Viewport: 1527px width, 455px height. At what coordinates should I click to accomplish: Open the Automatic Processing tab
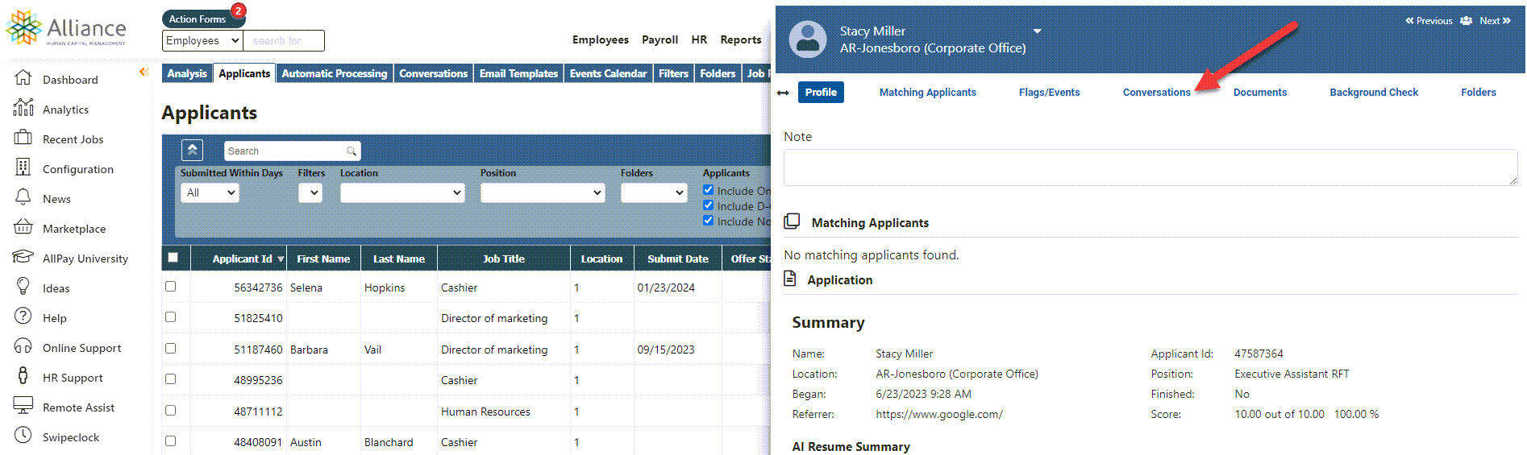335,73
